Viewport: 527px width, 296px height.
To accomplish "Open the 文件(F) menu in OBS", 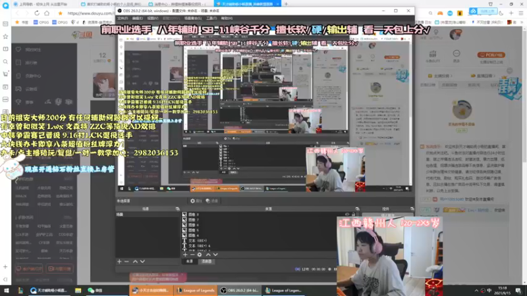I will [123, 18].
